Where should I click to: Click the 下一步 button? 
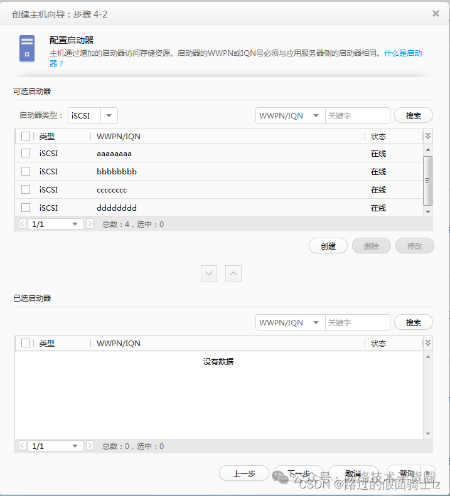(299, 473)
